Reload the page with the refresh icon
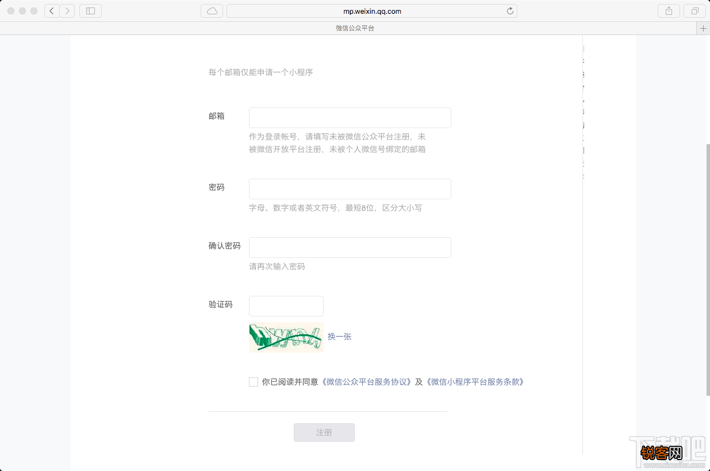 (510, 11)
